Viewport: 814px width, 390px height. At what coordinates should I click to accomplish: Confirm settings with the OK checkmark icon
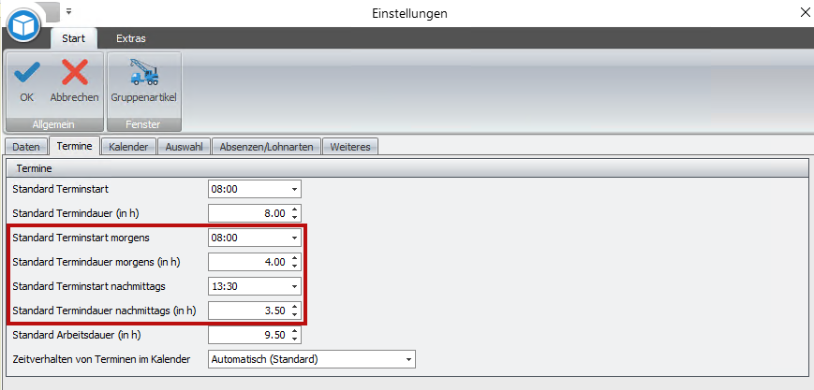tap(26, 74)
